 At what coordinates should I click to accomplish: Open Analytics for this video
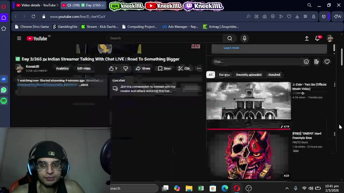(62, 68)
